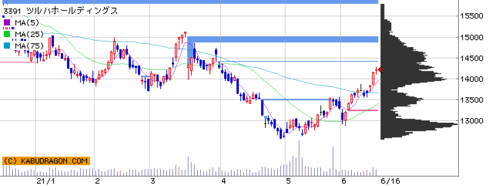Click the blue horizontal line at 13500
Screen dimensions: 493x186
(296, 99)
